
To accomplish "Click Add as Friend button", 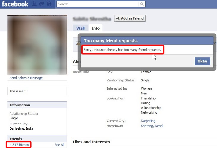I will [130, 18].
